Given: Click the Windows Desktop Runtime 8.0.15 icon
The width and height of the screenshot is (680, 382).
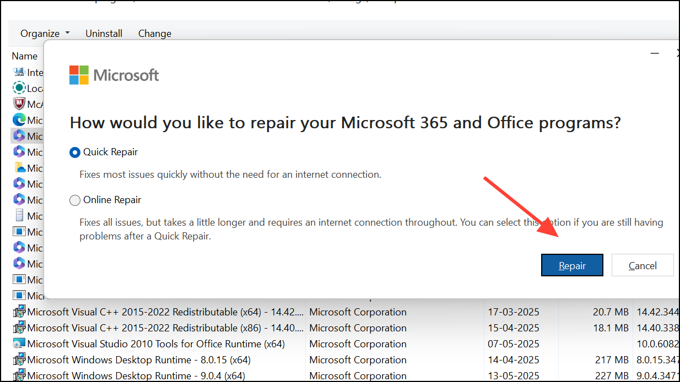Looking at the screenshot, I should coord(18,359).
